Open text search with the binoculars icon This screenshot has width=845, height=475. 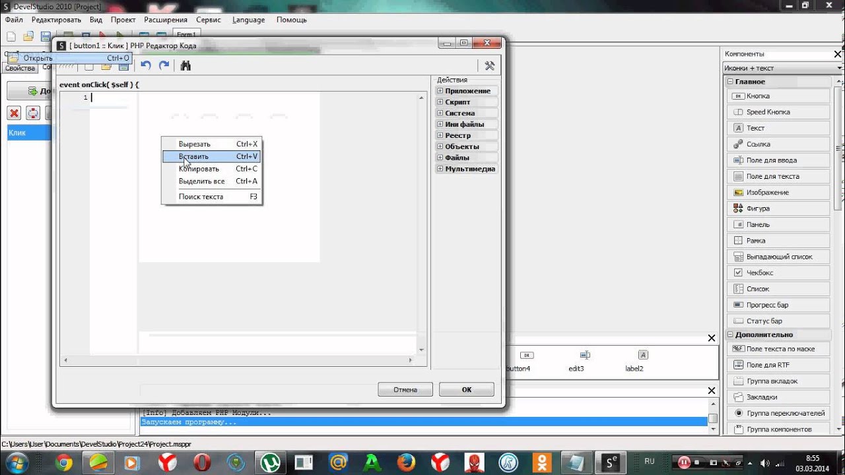(x=186, y=65)
